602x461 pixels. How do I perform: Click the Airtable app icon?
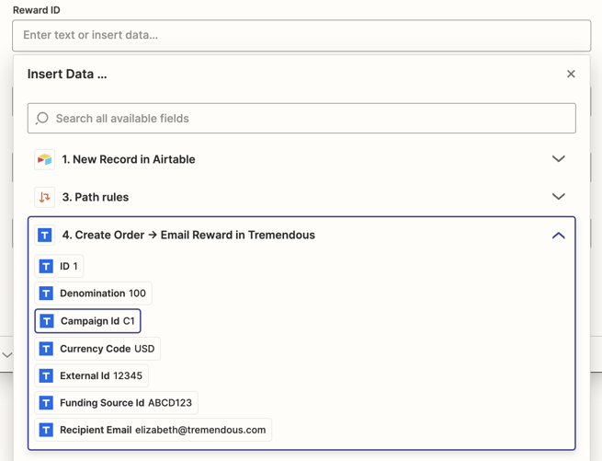(x=44, y=159)
